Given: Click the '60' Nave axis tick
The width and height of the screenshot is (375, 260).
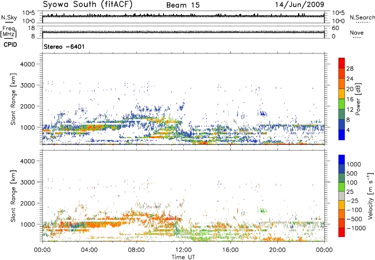Looking at the screenshot, I should point(336,28).
